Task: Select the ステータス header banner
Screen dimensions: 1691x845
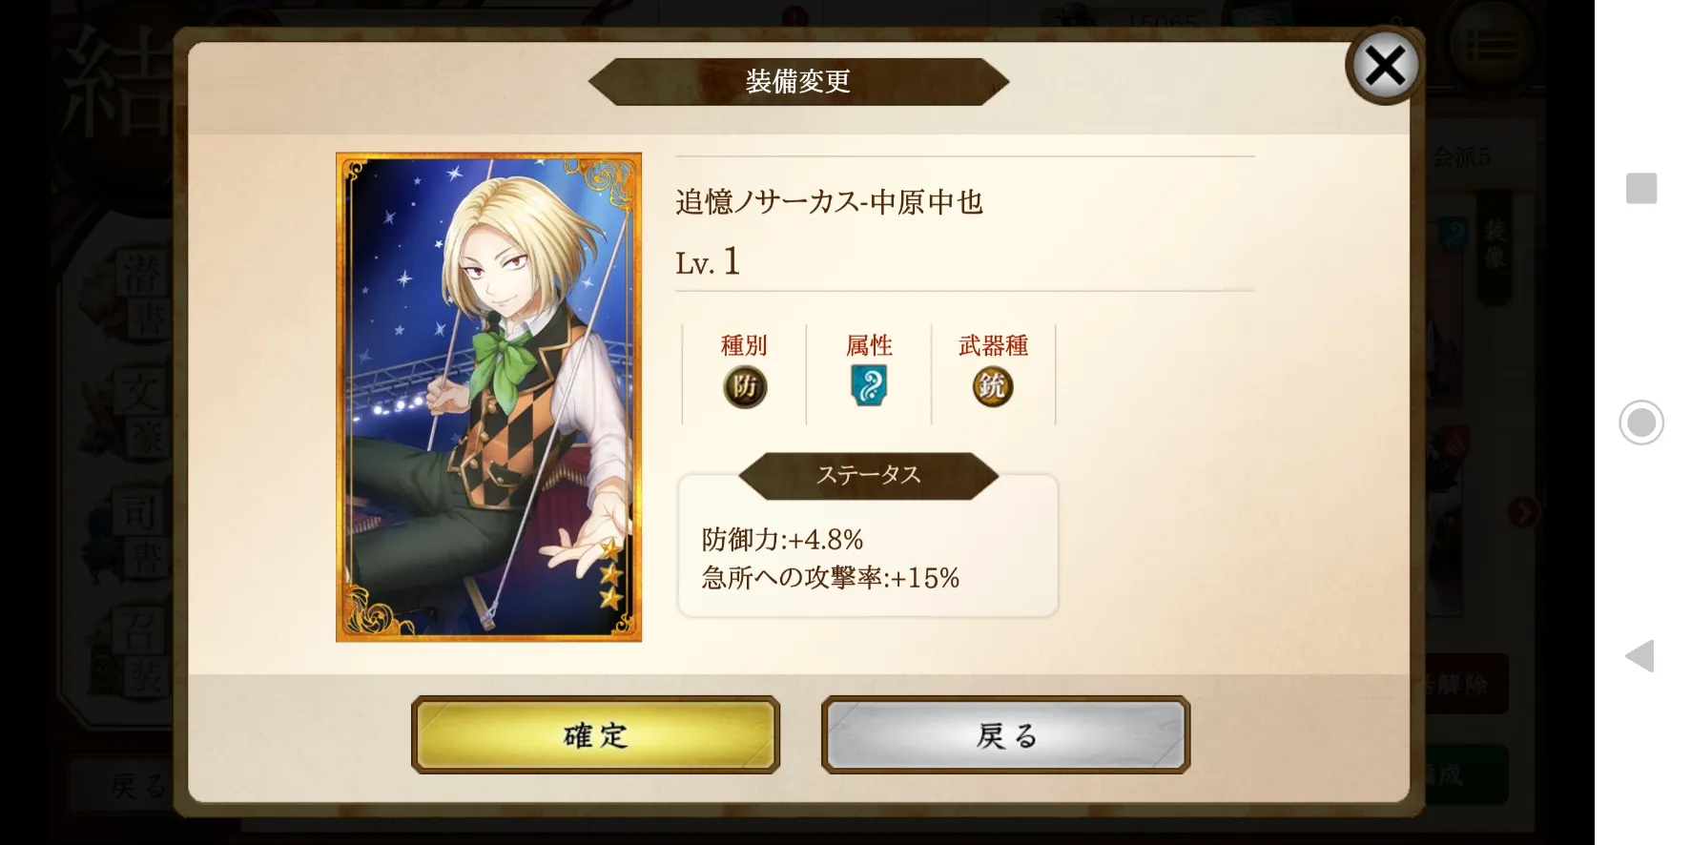Action: coord(868,475)
